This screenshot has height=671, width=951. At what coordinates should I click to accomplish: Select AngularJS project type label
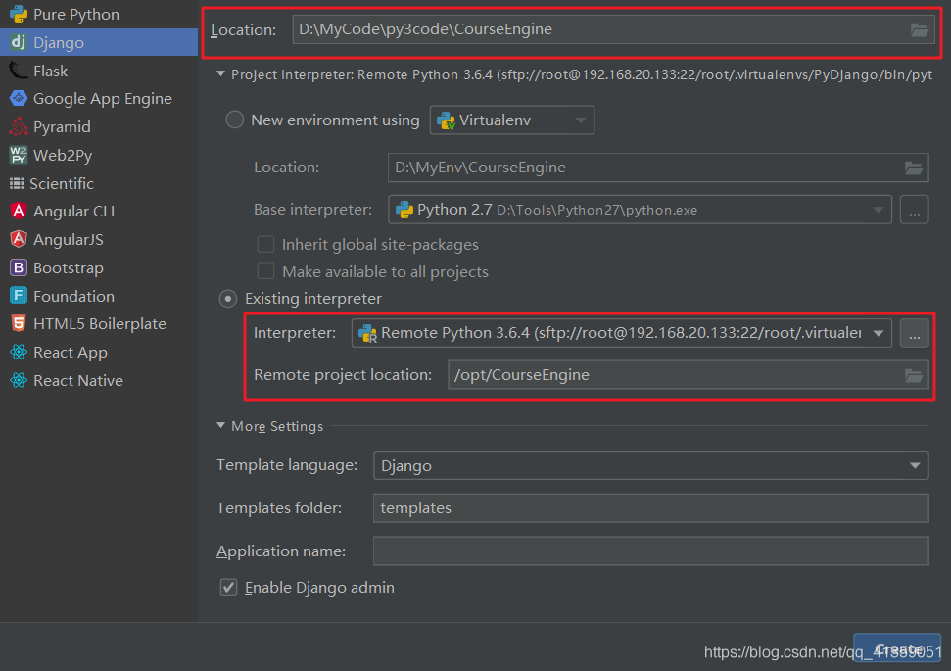click(x=69, y=240)
